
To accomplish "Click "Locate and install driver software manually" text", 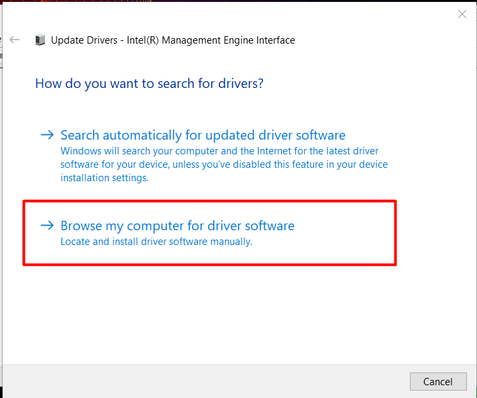I will (156, 242).
